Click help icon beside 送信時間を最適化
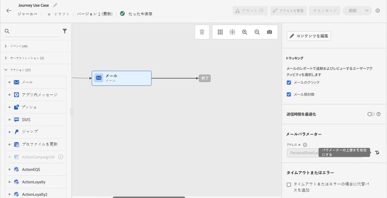The height and width of the screenshot is (198, 387). (x=378, y=114)
